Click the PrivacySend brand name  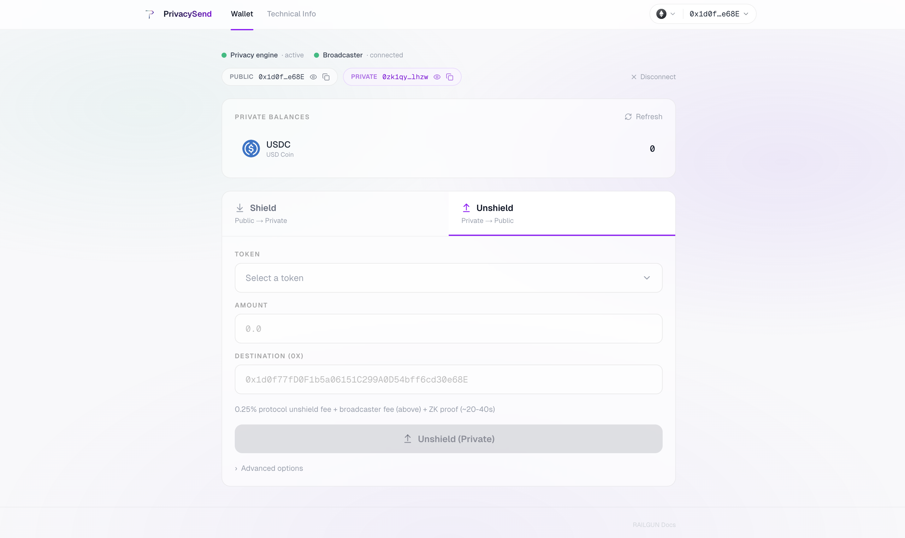187,14
